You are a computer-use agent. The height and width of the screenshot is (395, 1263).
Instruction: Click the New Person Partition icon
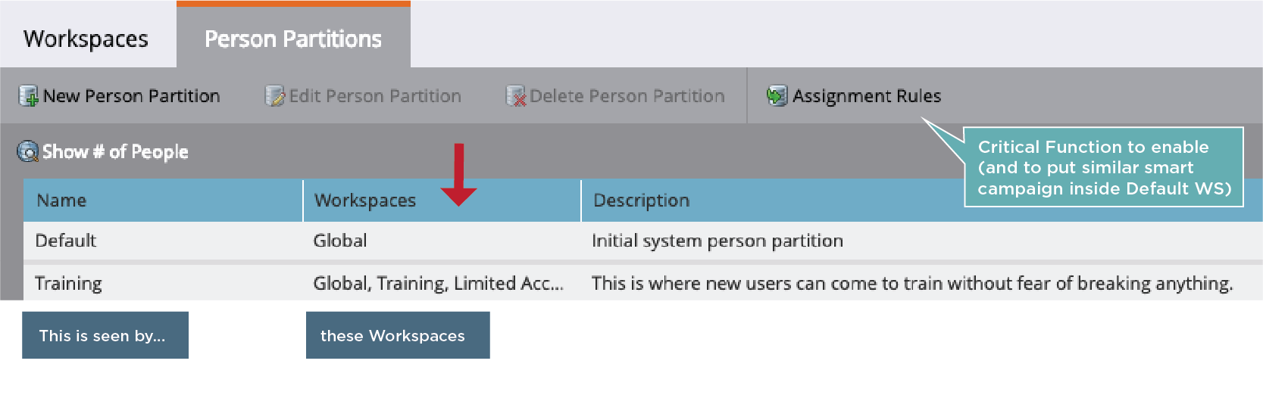click(x=28, y=96)
